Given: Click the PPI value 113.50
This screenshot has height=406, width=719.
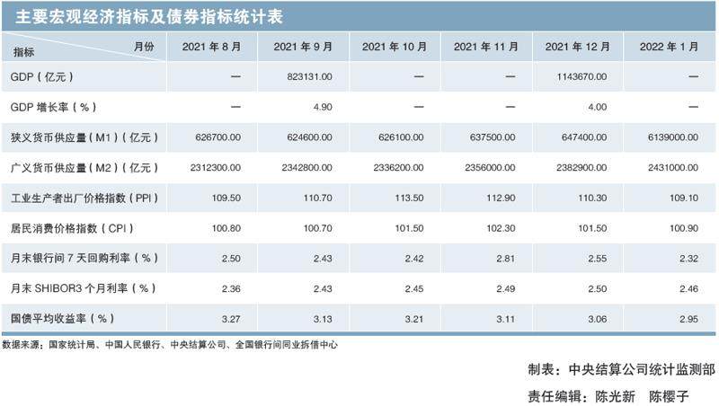Looking at the screenshot, I should (395, 199).
